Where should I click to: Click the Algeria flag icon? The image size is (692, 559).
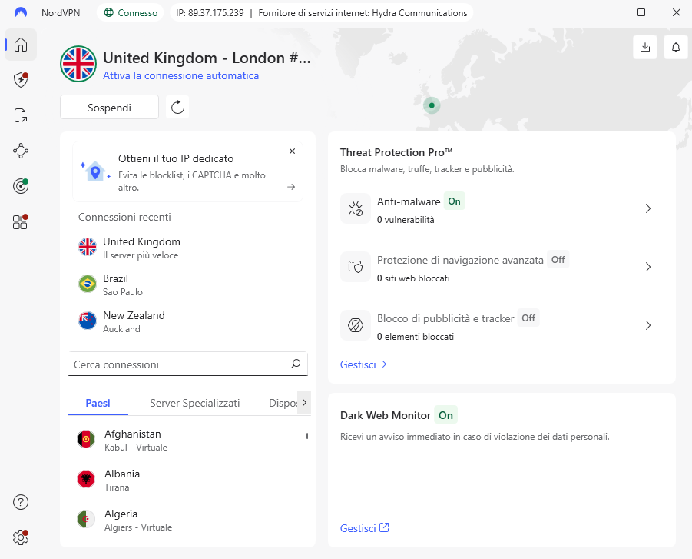point(86,519)
